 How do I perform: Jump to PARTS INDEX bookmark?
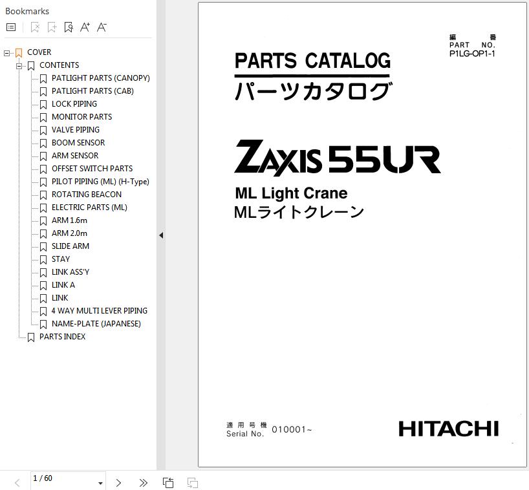pyautogui.click(x=63, y=337)
